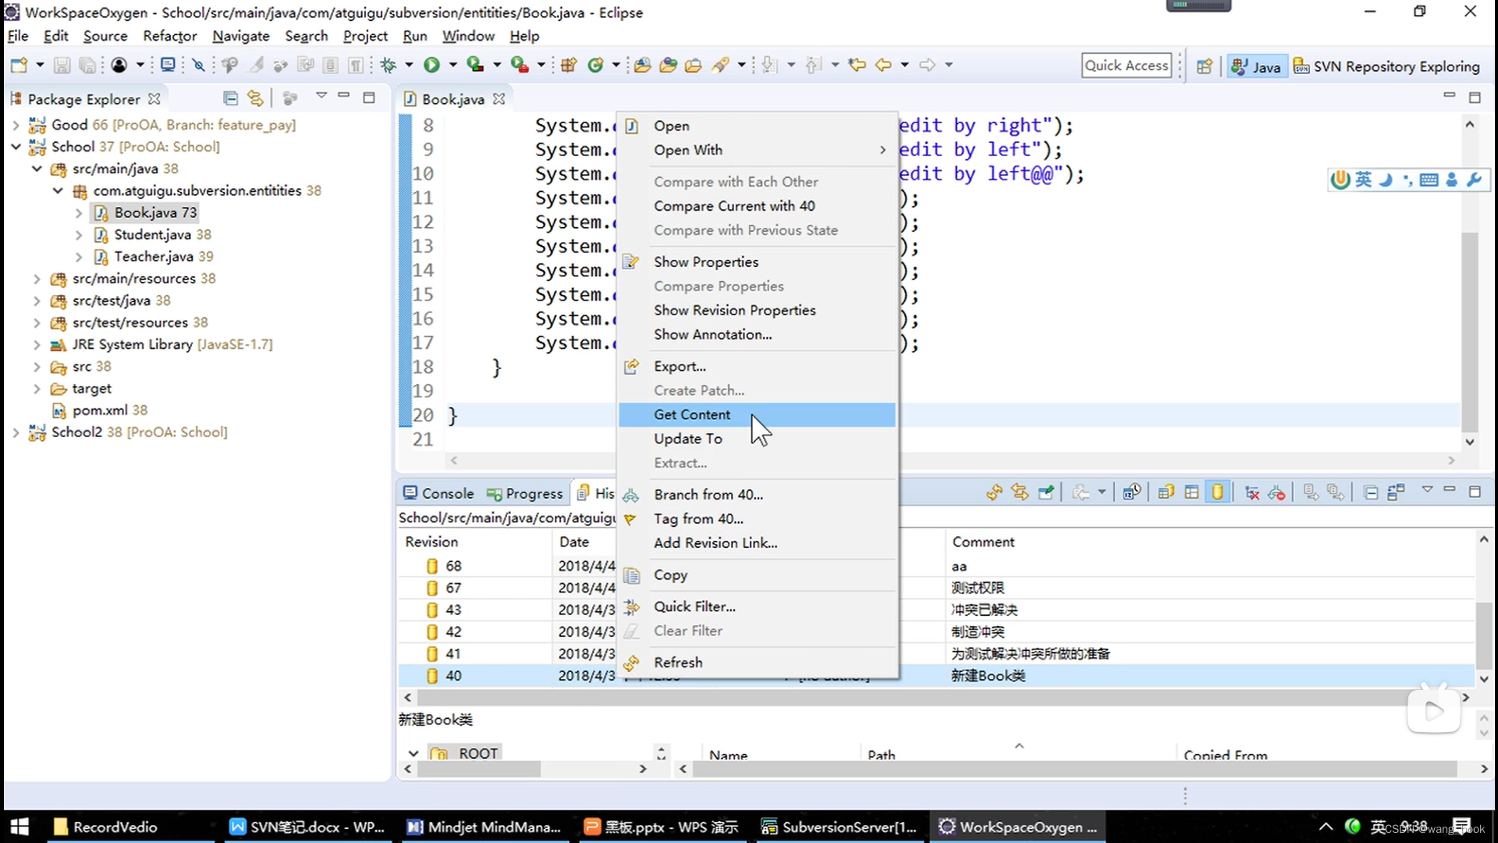Open History view menu dropdown triangle
This screenshot has height=843, width=1498.
click(x=1427, y=489)
